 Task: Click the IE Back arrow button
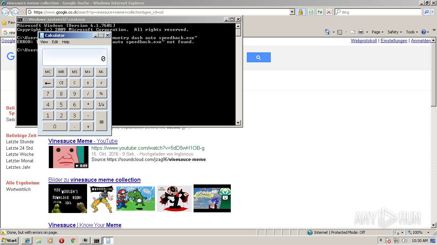pos(5,12)
